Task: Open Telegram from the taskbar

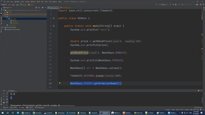Action: tap(18, 113)
